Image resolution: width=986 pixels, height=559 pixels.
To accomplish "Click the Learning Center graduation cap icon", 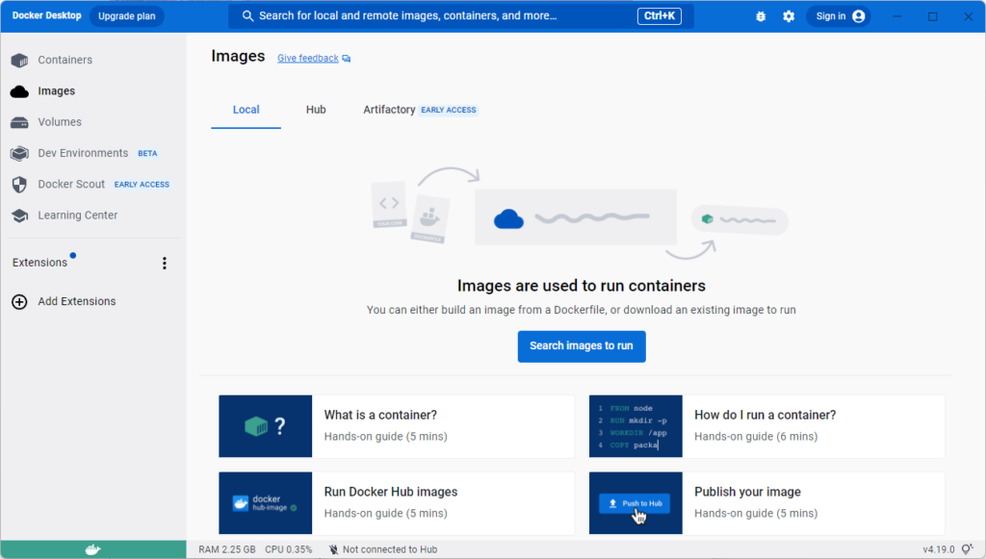I will 19,216.
